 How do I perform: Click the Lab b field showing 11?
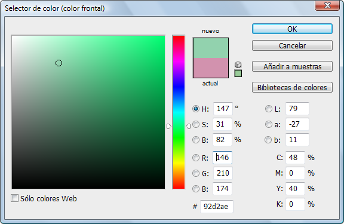[297, 140]
